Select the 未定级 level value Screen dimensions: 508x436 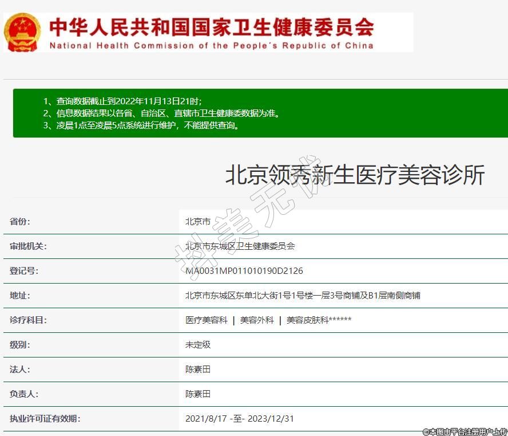[198, 345]
